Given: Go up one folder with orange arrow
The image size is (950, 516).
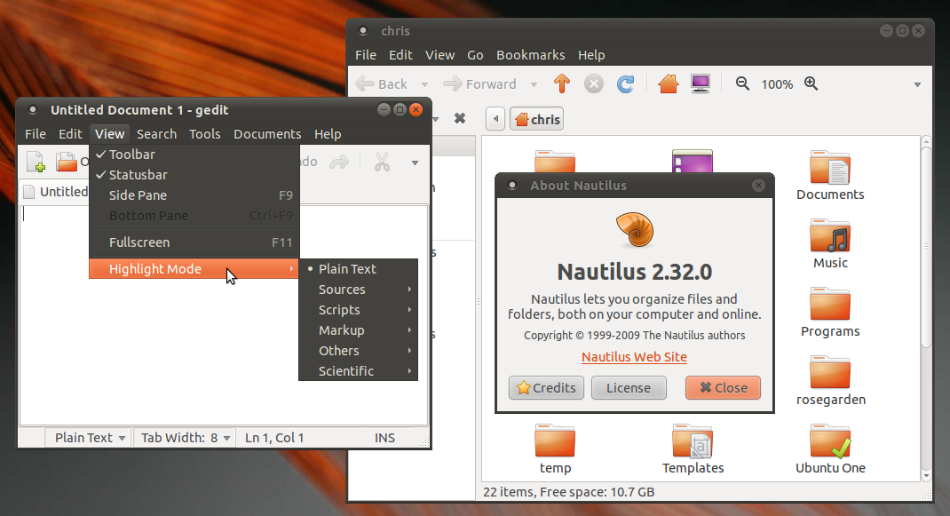Looking at the screenshot, I should pos(562,83).
